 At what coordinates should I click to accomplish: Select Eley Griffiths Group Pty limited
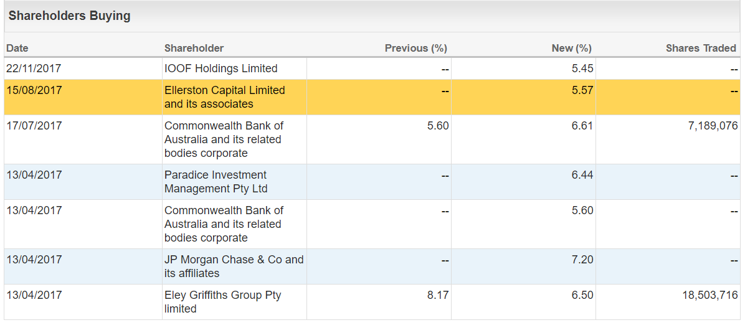point(223,302)
